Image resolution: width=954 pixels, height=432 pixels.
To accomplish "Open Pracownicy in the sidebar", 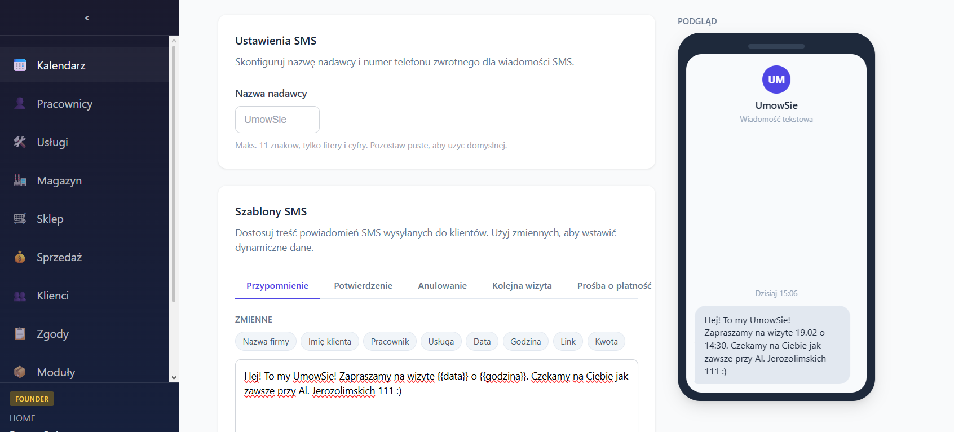I will [84, 104].
